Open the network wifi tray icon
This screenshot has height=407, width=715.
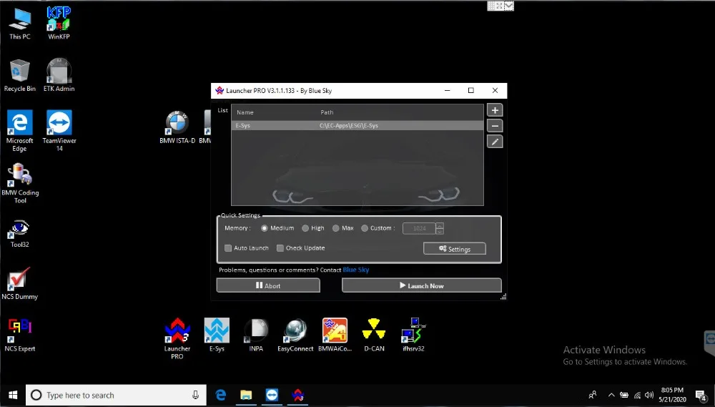tap(637, 395)
